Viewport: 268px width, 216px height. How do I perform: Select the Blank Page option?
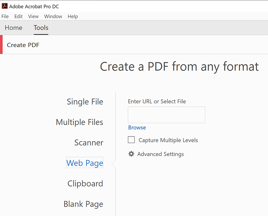point(83,204)
